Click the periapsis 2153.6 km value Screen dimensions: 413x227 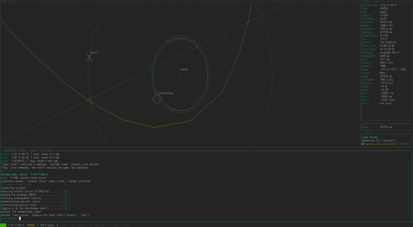click(x=386, y=29)
